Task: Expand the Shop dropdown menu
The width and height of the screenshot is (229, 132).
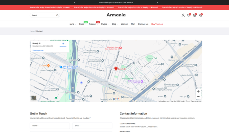Action: point(82,24)
